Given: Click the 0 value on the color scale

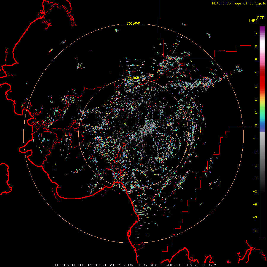Looking at the screenshot, I should pos(256,126).
